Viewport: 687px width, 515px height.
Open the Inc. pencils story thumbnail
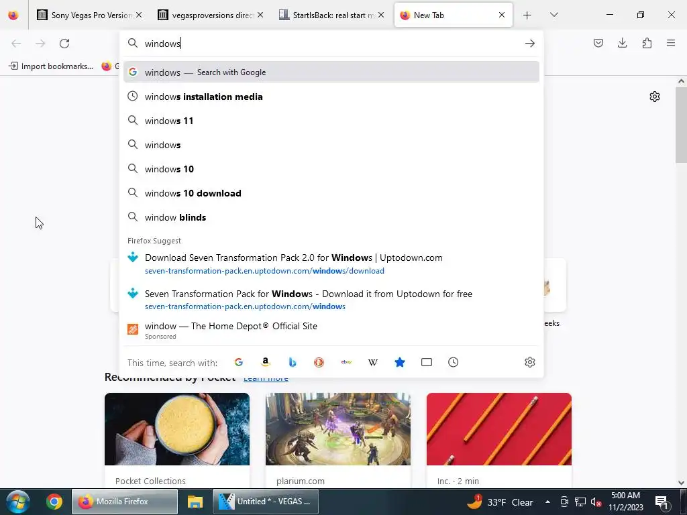[499, 428]
